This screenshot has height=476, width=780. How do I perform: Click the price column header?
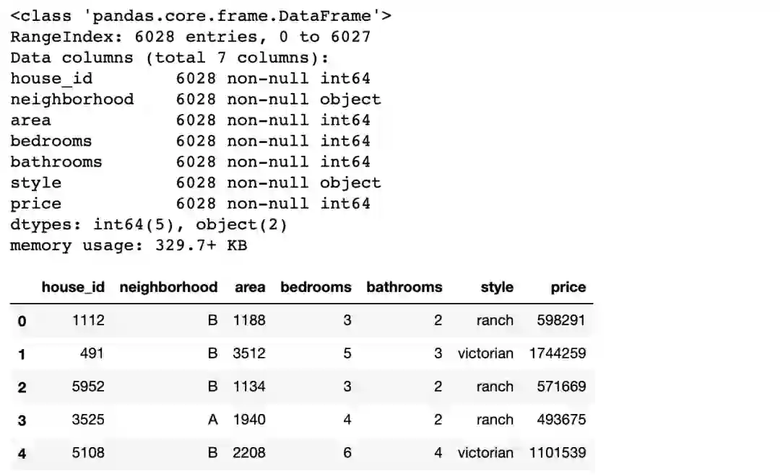[x=568, y=287]
